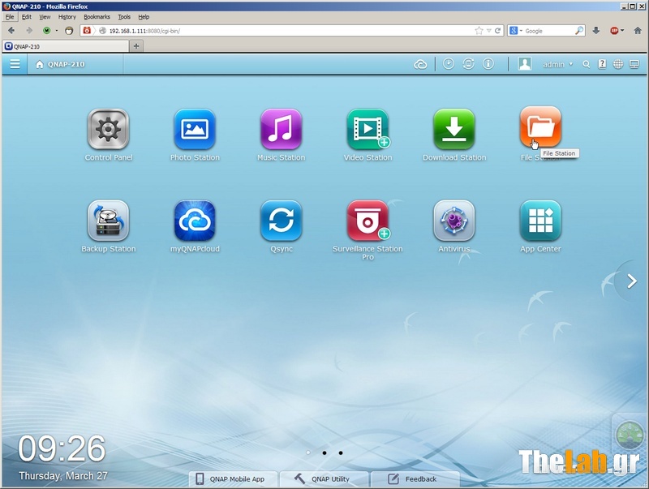Open the File menu
This screenshot has height=489, width=649.
click(10, 17)
